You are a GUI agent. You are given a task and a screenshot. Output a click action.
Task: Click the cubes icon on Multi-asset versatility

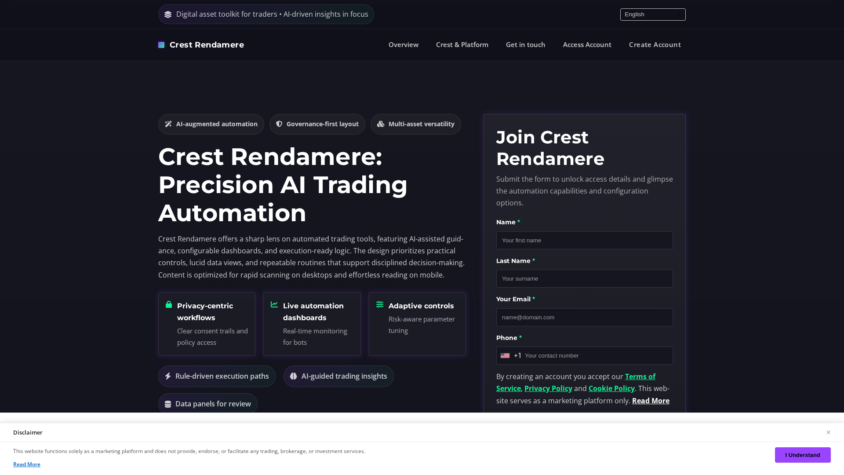[x=381, y=124]
